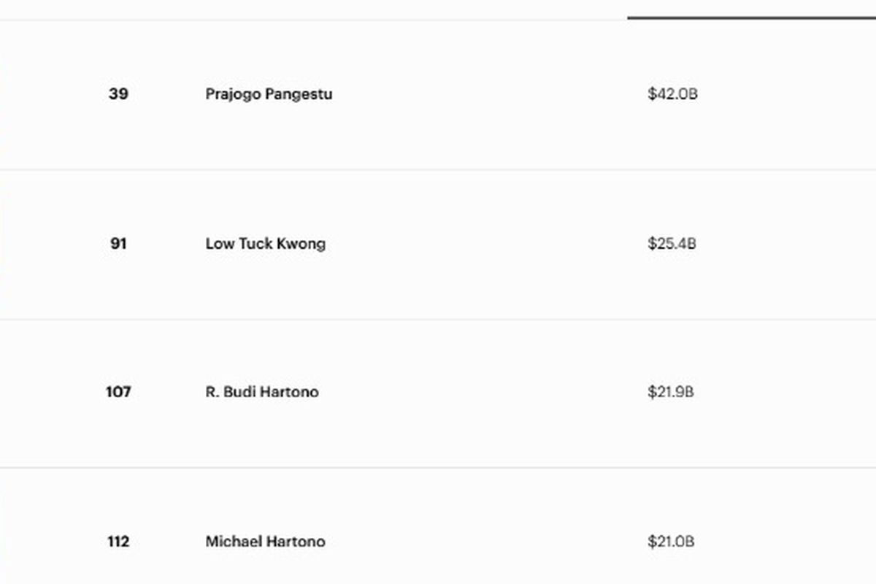Click the $21.9B net worth figure
This screenshot has width=876, height=584.
point(670,392)
